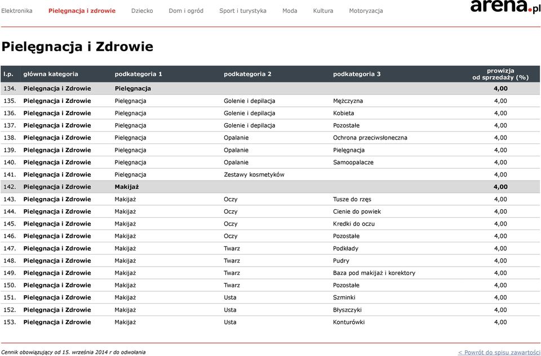The width and height of the screenshot is (541, 356).
Task: Select the Konturówki cell
Action: (348, 322)
